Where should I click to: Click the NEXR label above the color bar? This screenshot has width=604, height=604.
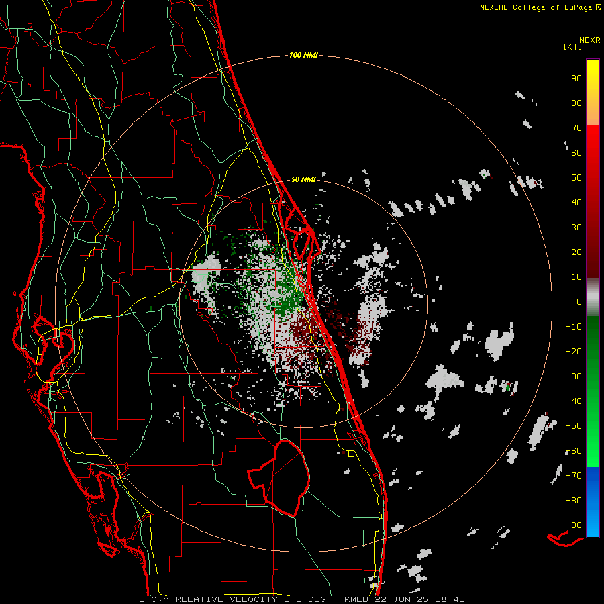(590, 40)
